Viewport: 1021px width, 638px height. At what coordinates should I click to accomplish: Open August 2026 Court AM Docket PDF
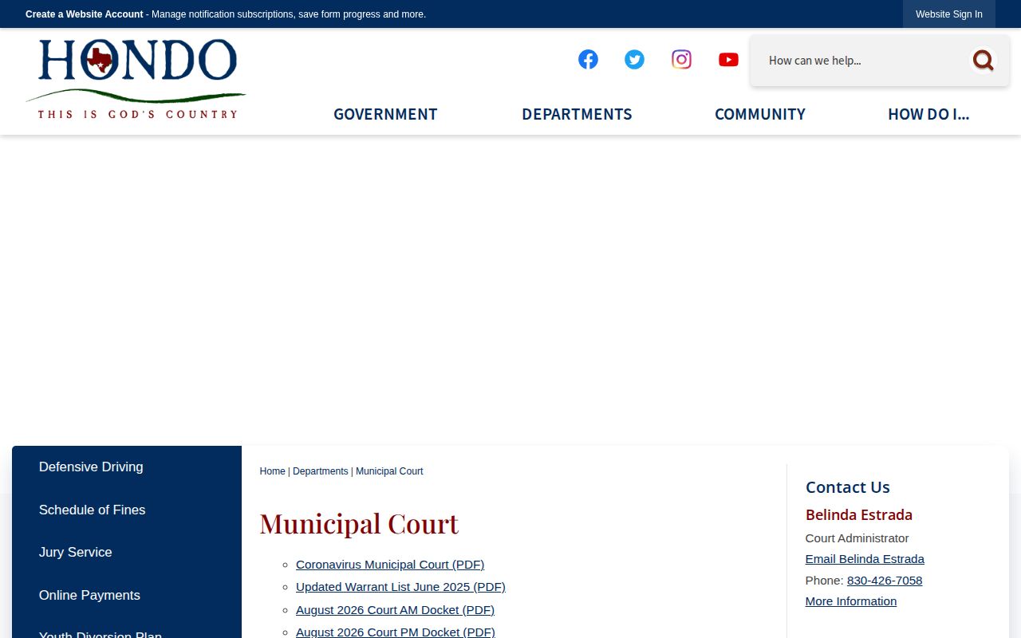coord(395,610)
